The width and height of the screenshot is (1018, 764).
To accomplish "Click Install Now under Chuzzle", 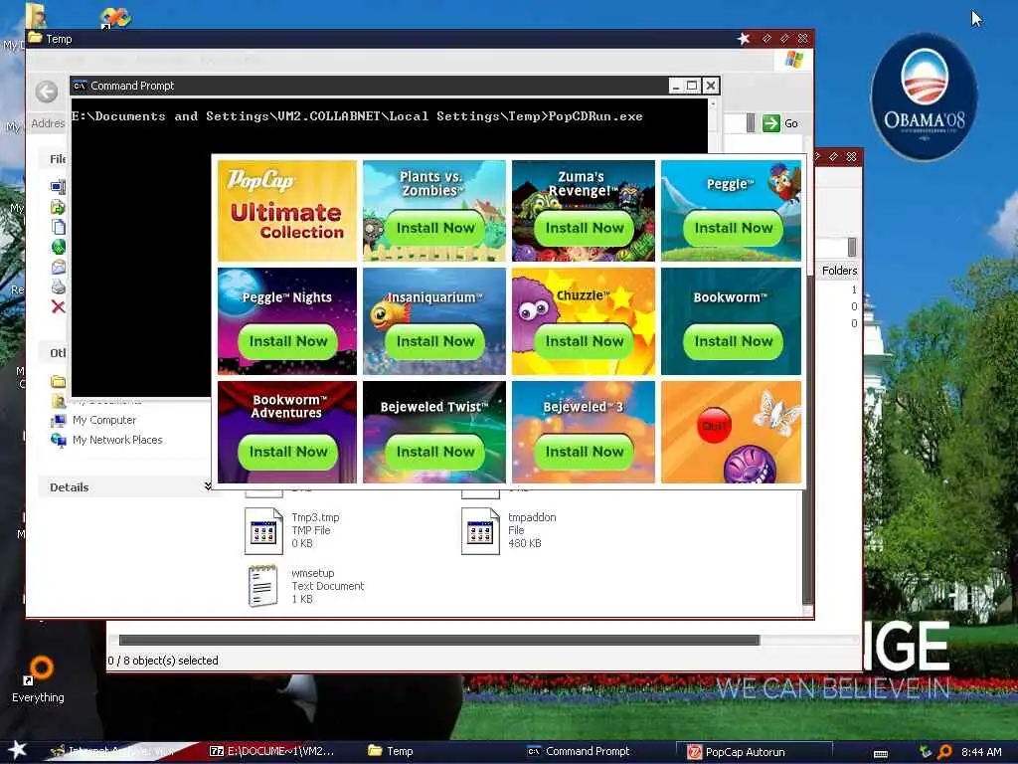I will click(584, 342).
